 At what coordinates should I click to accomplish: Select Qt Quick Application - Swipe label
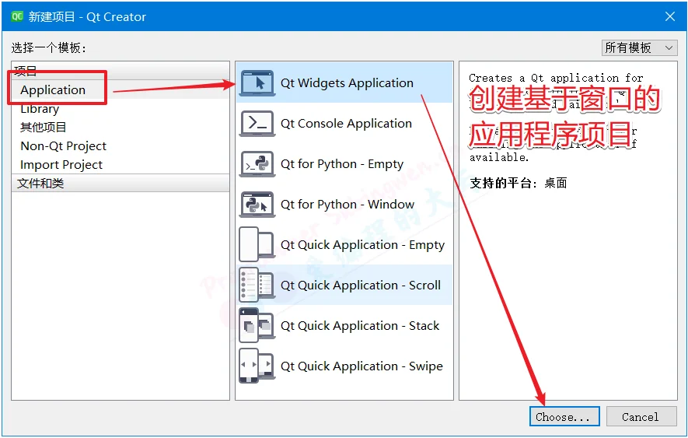pos(362,366)
